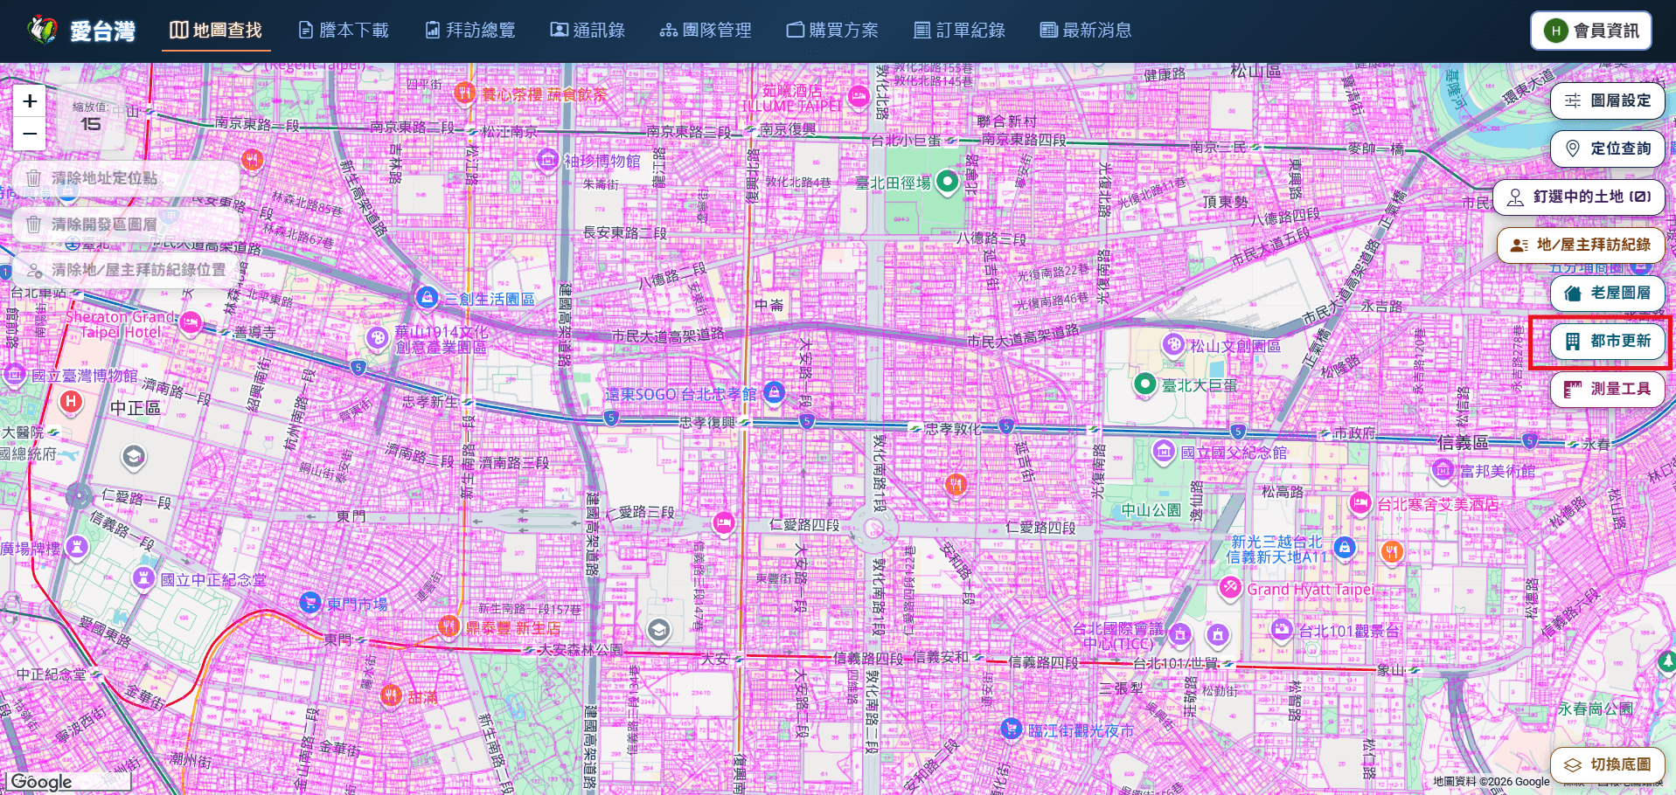Viewport: 1676px width, 795px height.
Task: Open 通訊錄 in the navigation bar
Action: [x=588, y=31]
